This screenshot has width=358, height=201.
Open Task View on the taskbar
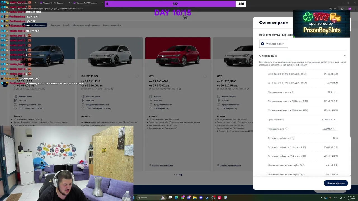170,198
